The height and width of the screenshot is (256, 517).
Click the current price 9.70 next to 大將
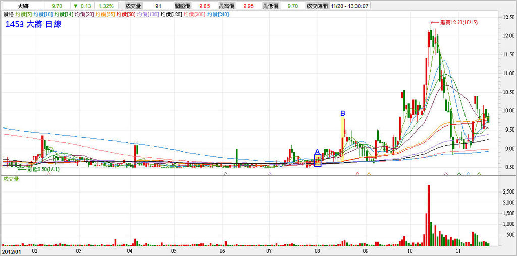pyautogui.click(x=57, y=6)
